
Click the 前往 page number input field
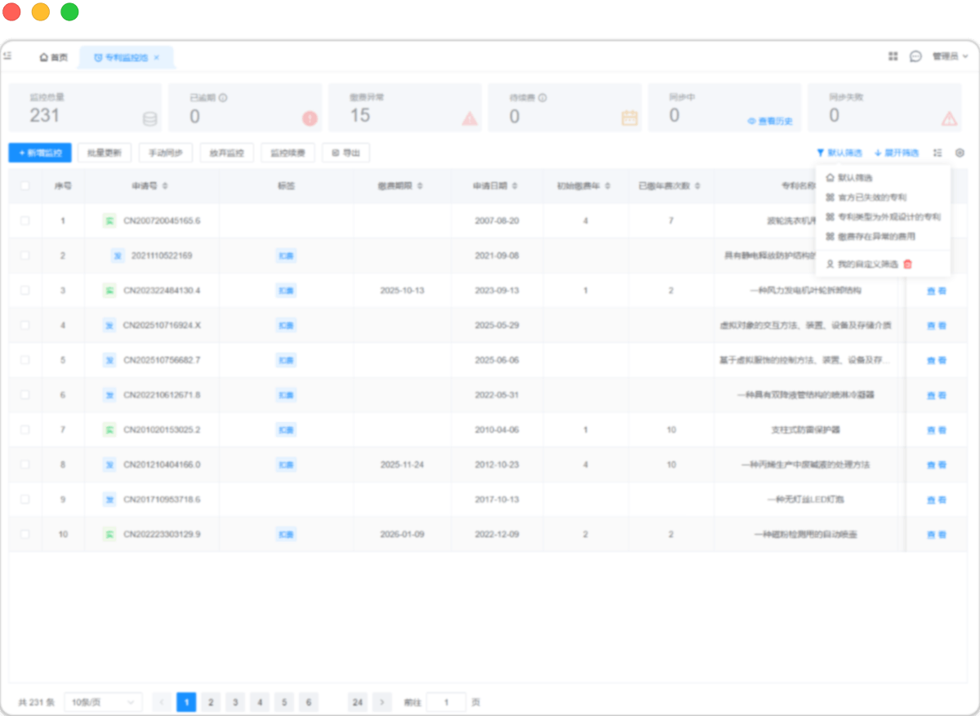(446, 701)
